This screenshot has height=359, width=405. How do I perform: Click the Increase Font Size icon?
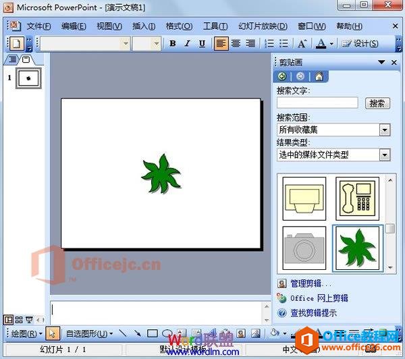(x=302, y=43)
